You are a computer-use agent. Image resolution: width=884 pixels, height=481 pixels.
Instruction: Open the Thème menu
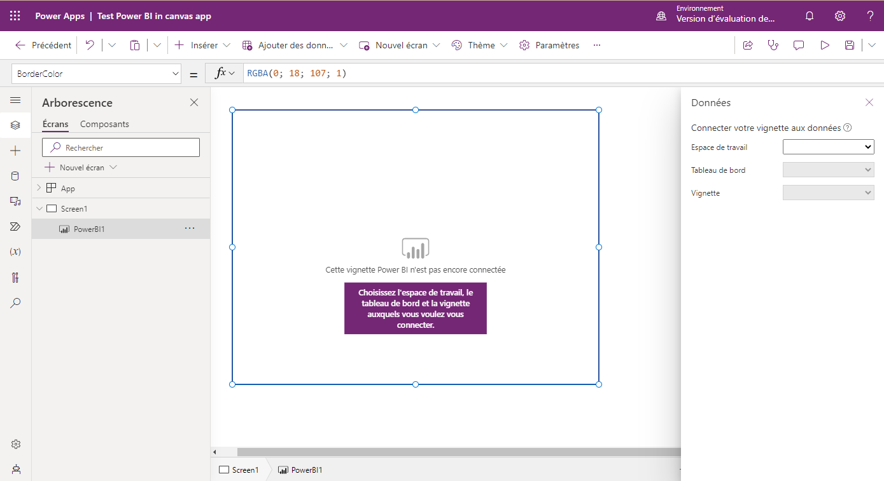click(x=479, y=45)
